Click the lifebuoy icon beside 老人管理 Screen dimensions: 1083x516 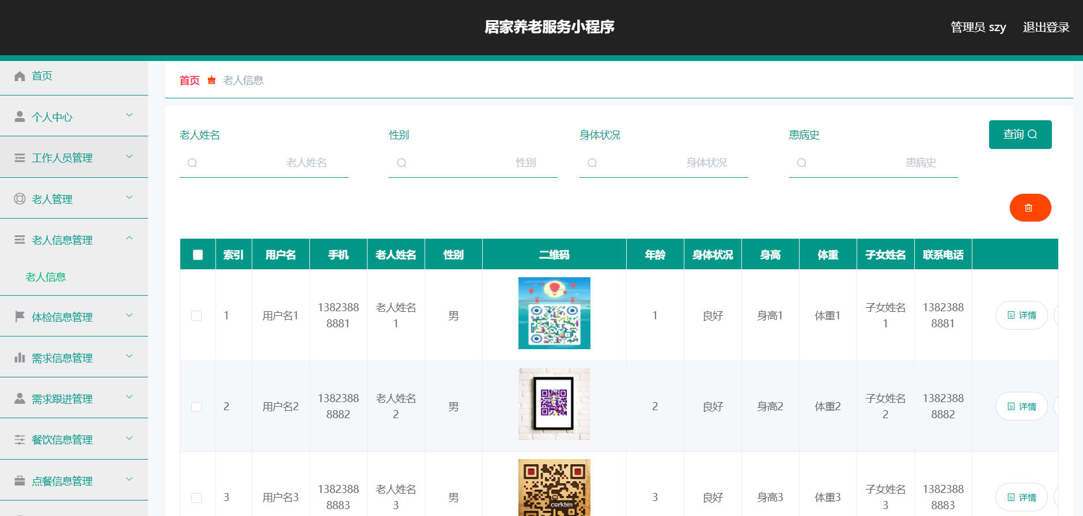[20, 199]
